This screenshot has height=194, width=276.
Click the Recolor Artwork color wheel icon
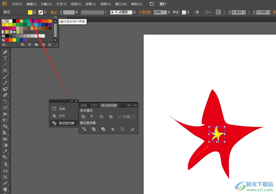point(197,12)
